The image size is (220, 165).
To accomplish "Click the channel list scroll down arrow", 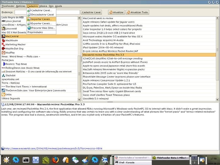I will [79, 100].
